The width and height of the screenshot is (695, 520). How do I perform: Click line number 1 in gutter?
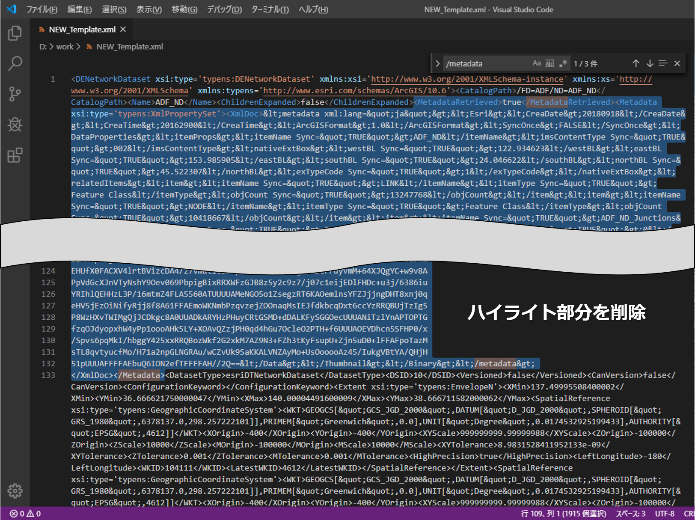tap(53, 79)
